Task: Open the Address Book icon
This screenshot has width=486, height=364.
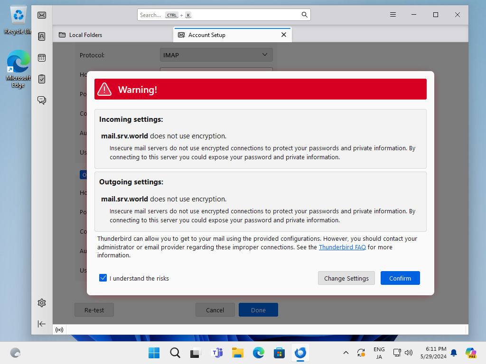Action: (x=42, y=36)
